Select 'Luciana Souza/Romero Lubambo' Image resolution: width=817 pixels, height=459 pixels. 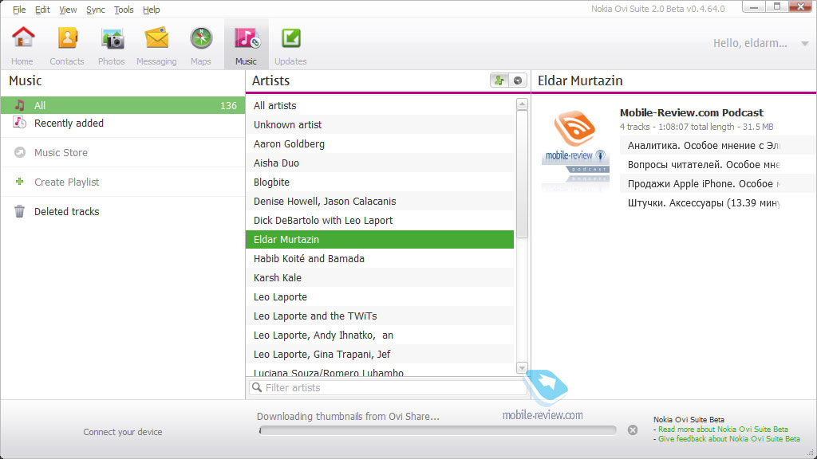[x=380, y=371]
